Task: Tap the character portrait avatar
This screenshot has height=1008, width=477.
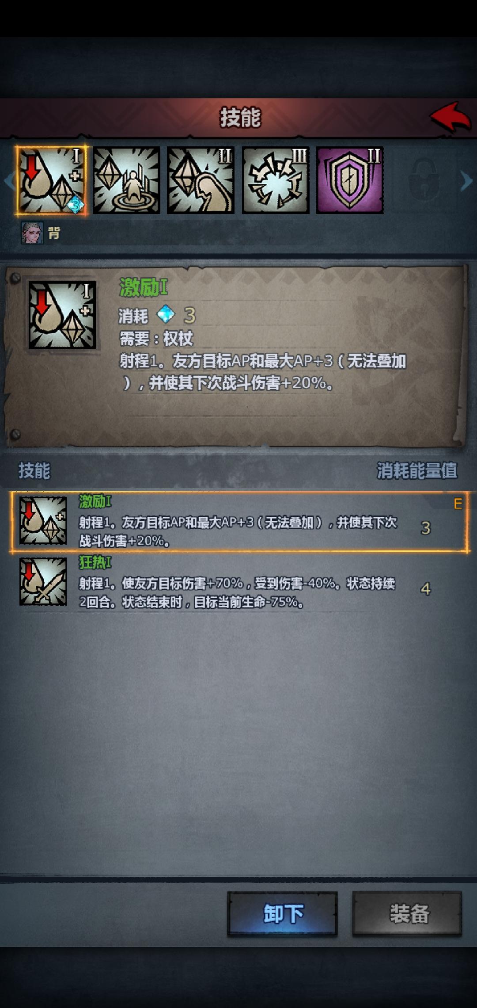Action: coord(33,233)
